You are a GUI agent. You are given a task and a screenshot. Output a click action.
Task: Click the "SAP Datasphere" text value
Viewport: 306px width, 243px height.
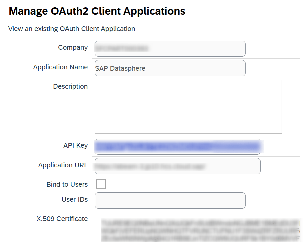120,68
